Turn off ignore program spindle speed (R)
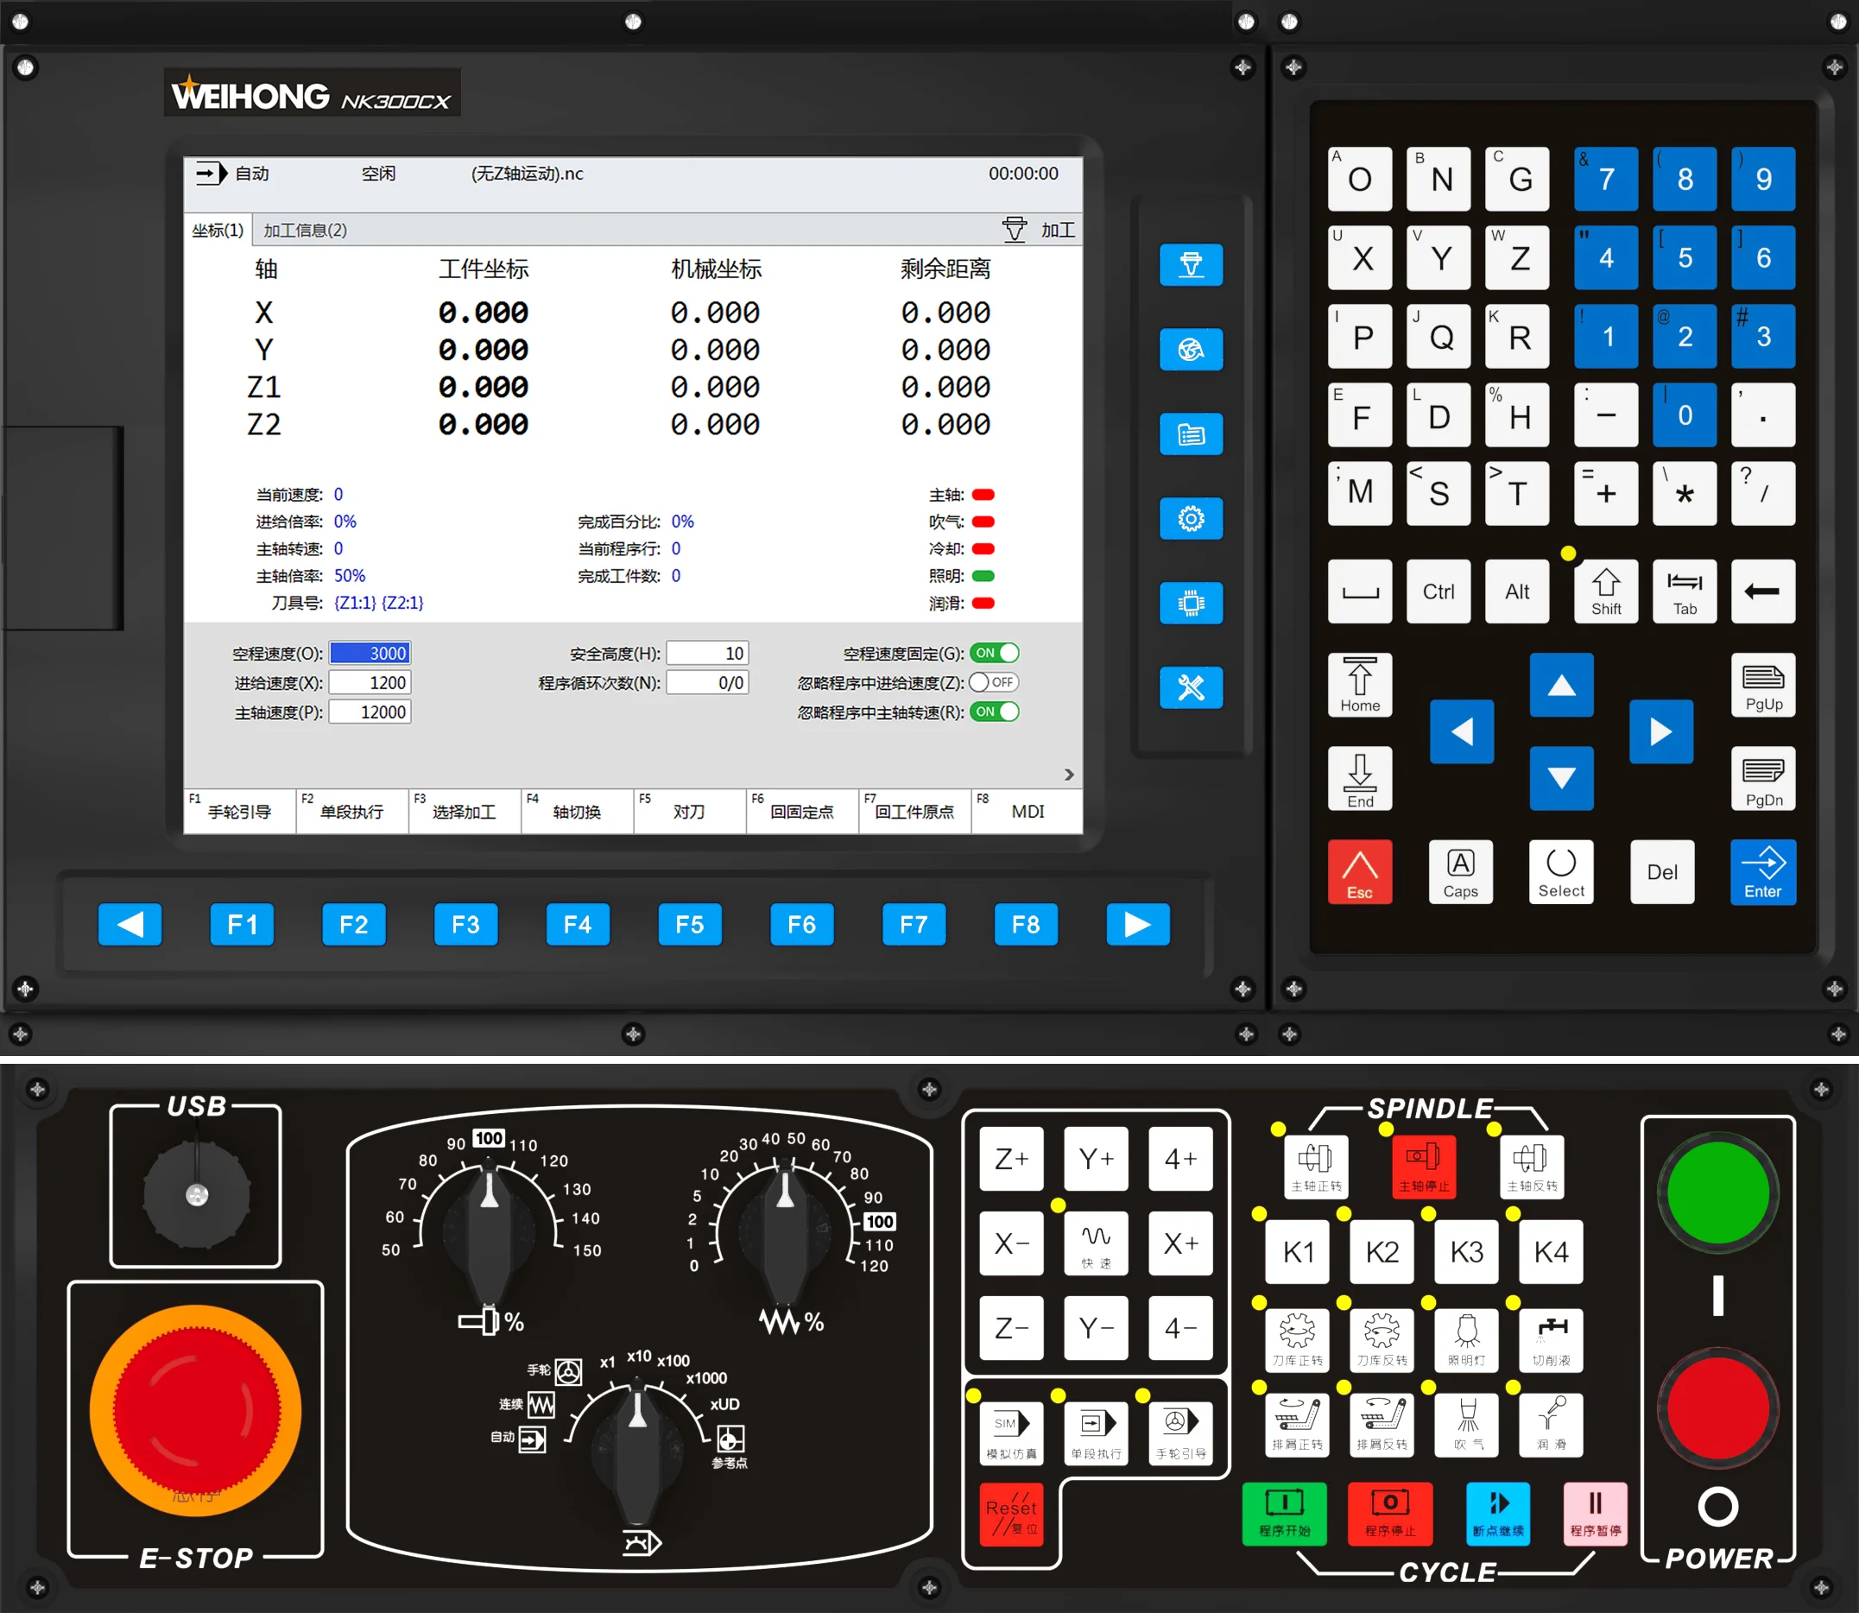The width and height of the screenshot is (1859, 1613). tap(994, 712)
